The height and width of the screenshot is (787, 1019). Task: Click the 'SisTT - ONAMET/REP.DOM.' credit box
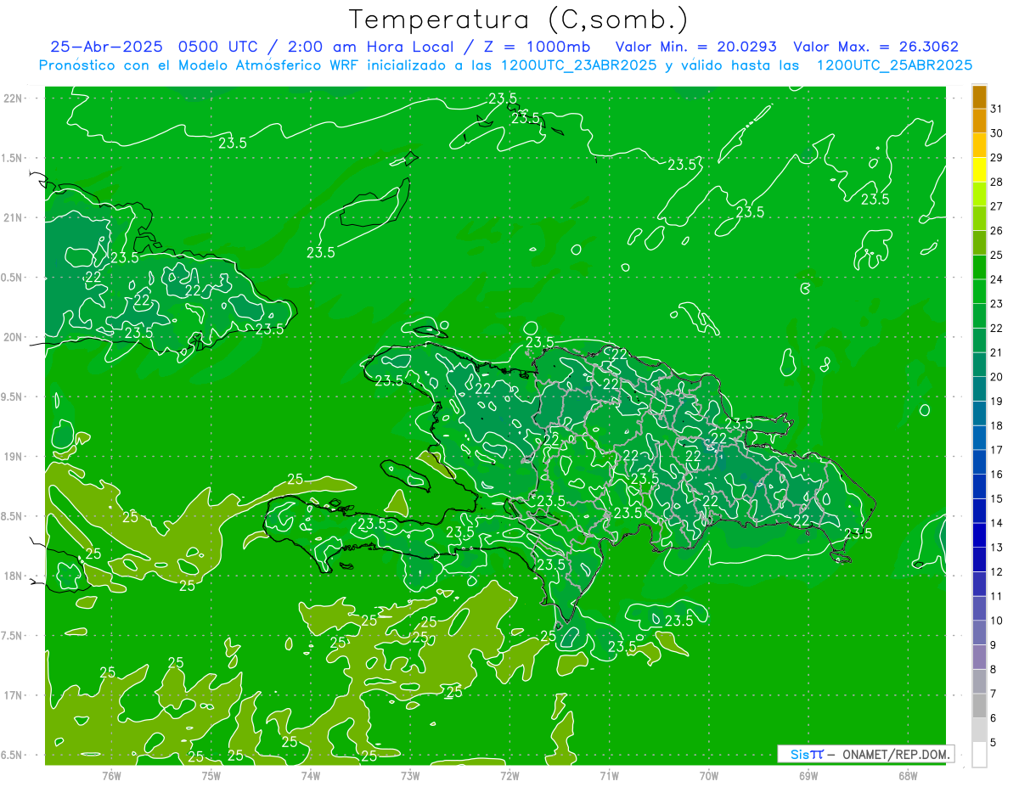(865, 754)
